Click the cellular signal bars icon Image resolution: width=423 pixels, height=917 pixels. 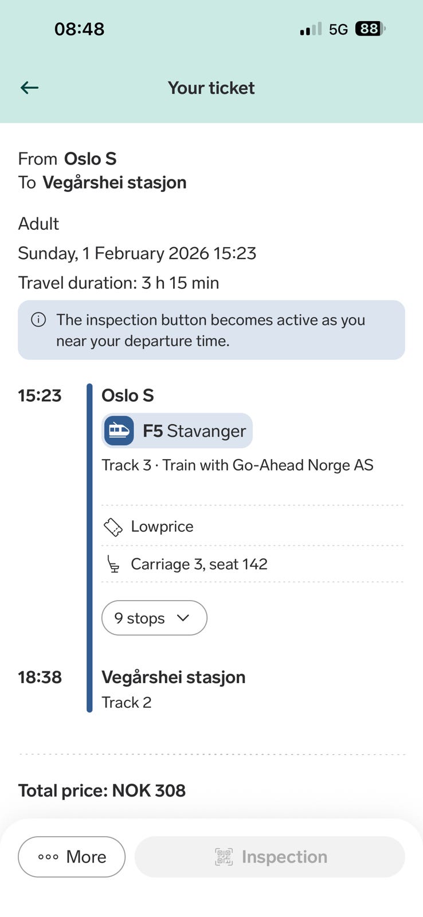[x=311, y=29]
